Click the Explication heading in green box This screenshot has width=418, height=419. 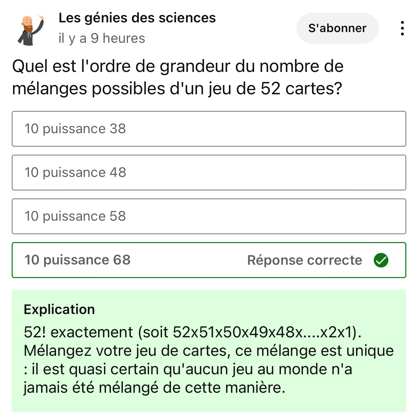59,309
